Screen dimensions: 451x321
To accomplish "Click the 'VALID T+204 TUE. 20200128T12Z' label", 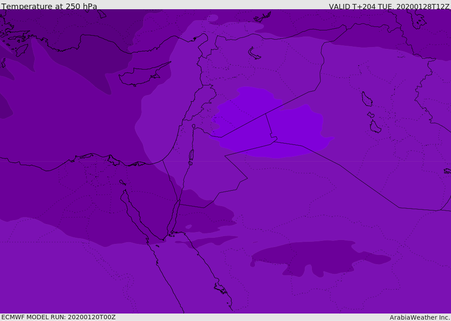I will [389, 7].
